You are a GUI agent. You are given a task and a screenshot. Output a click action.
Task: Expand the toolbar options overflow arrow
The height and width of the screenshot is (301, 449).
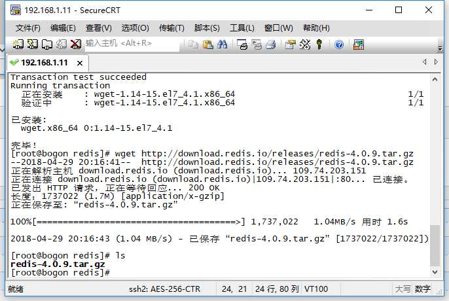440,48
